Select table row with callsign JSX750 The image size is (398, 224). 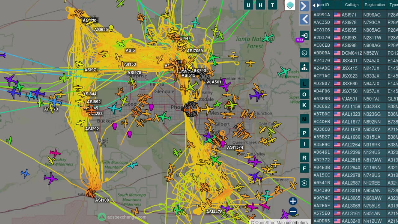355,91
